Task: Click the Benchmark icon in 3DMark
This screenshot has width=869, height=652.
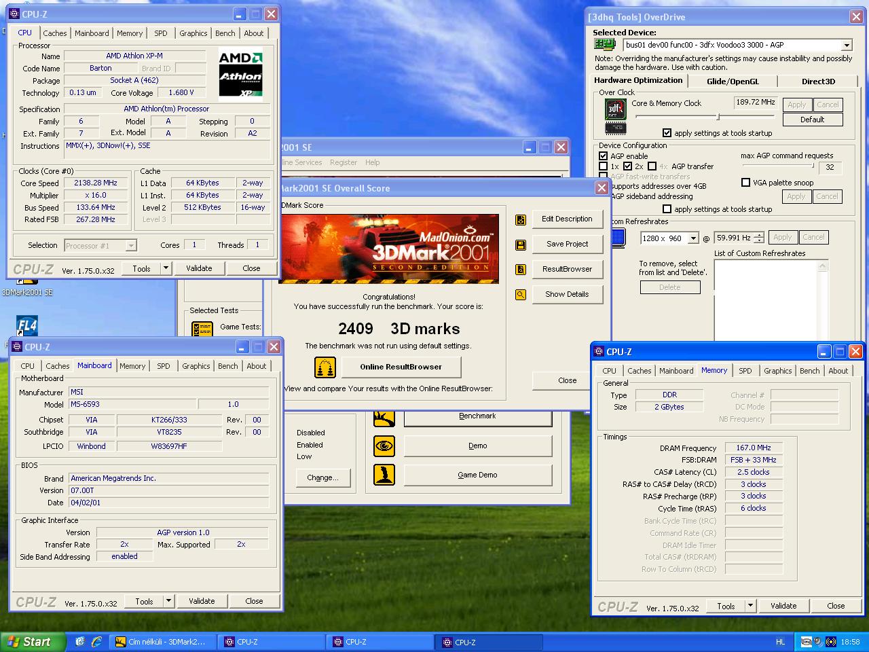Action: tap(384, 418)
